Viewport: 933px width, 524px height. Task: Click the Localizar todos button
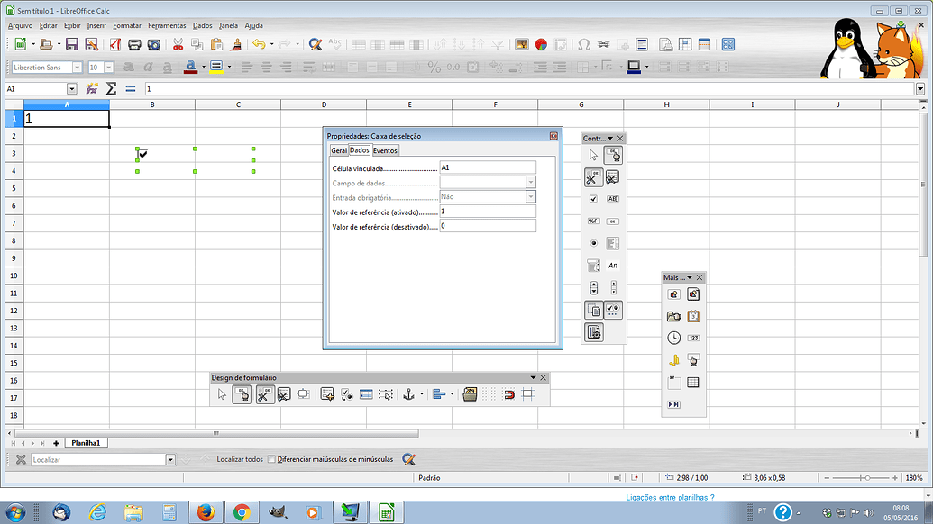[241, 459]
